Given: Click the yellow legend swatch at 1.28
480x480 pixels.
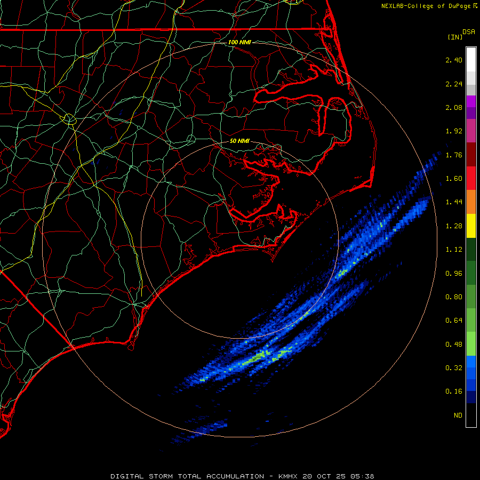Looking at the screenshot, I should click(471, 226).
